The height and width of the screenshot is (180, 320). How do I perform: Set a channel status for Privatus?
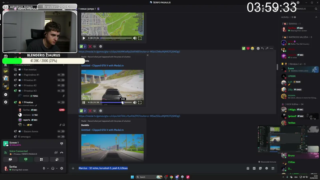27,105
